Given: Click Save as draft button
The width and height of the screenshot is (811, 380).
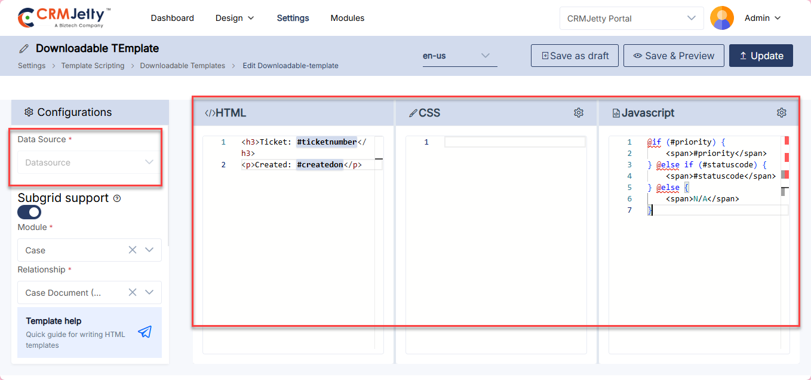Looking at the screenshot, I should (x=575, y=56).
